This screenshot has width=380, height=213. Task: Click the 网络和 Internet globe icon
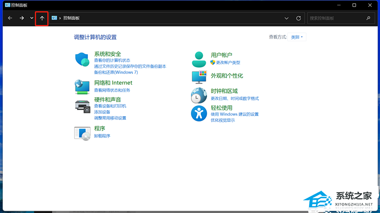82,87
